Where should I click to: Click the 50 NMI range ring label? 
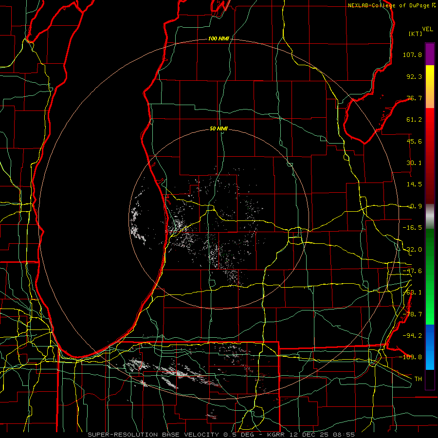[219, 128]
